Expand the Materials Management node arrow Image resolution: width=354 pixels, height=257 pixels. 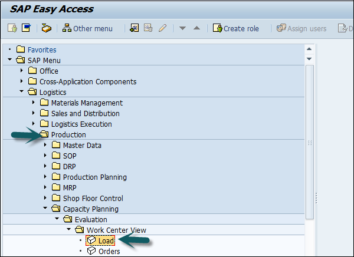point(34,103)
